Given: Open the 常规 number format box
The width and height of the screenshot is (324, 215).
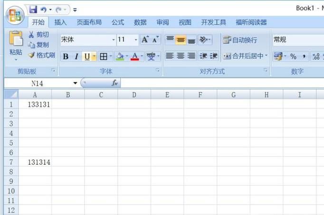Looking at the screenshot, I should 298,39.
